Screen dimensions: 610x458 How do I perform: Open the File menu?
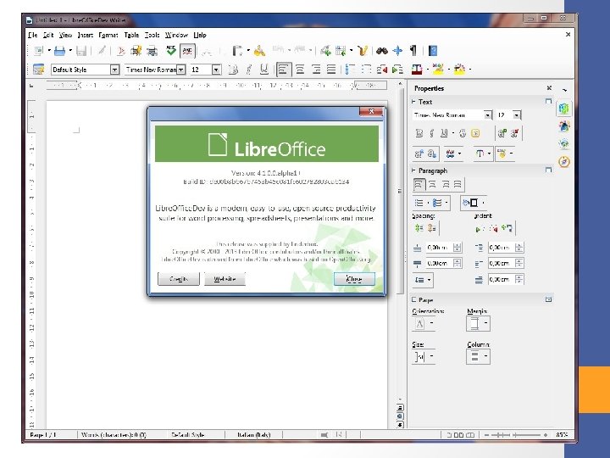coord(33,35)
